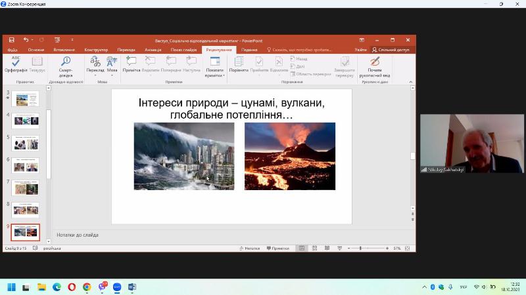This screenshot has width=526, height=295.
Task: Click the Нотатки до слайда notes field
Action: pos(230,235)
